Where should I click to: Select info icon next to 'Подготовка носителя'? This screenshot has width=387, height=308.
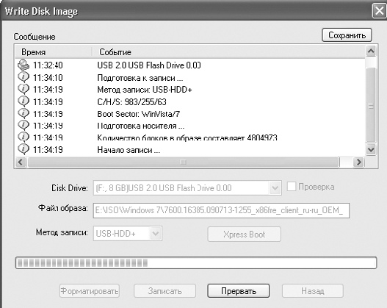23,125
